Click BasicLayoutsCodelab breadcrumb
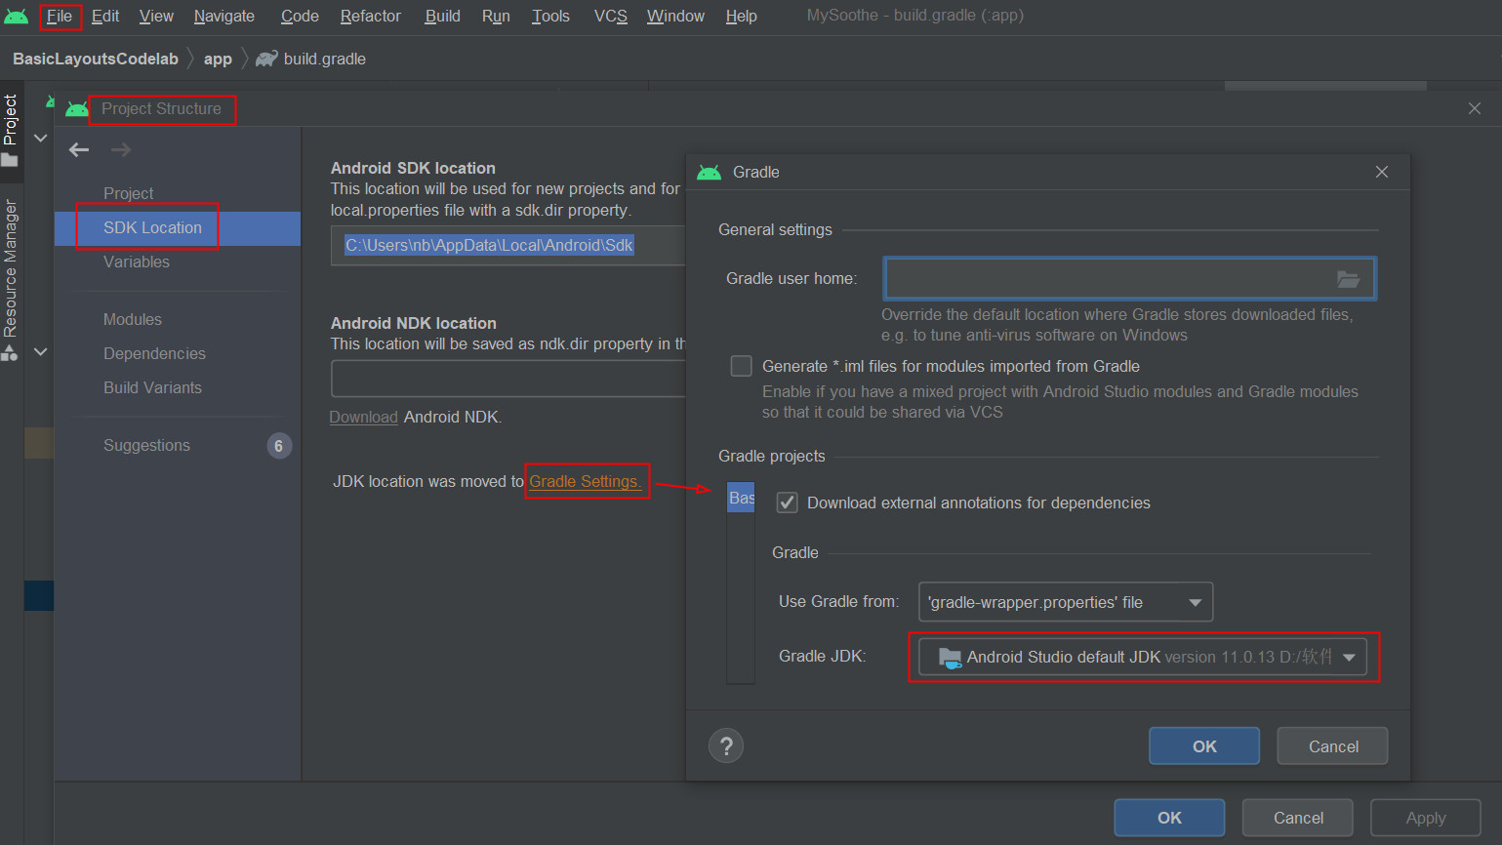The height and width of the screenshot is (845, 1502). (96, 60)
